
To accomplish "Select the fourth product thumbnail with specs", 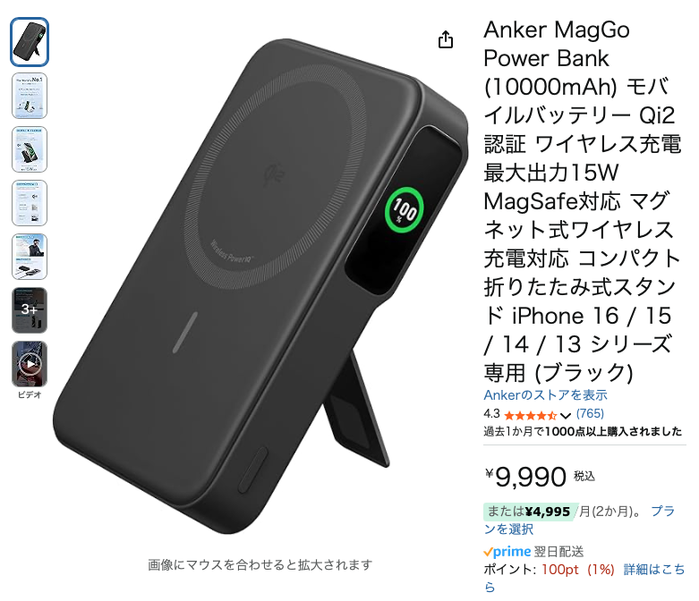I will [30, 203].
